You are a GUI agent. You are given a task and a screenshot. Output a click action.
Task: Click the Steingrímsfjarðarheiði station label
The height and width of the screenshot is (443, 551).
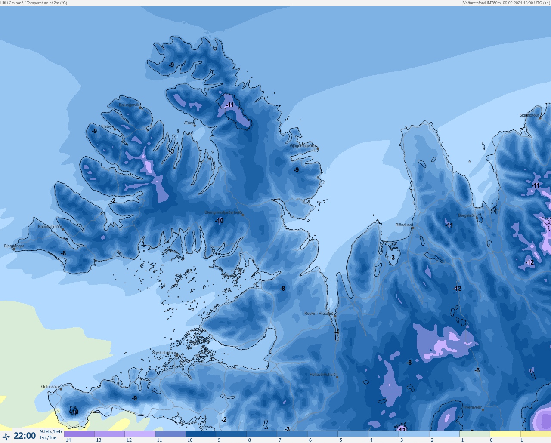(223, 212)
